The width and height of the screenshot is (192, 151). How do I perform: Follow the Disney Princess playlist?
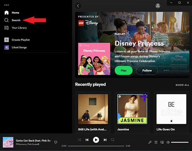pos(147,71)
